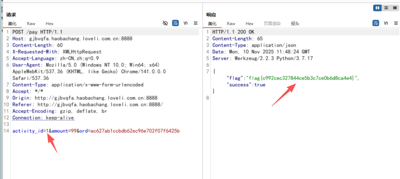
Task: Open the request Raw tab
Action: (31, 24)
